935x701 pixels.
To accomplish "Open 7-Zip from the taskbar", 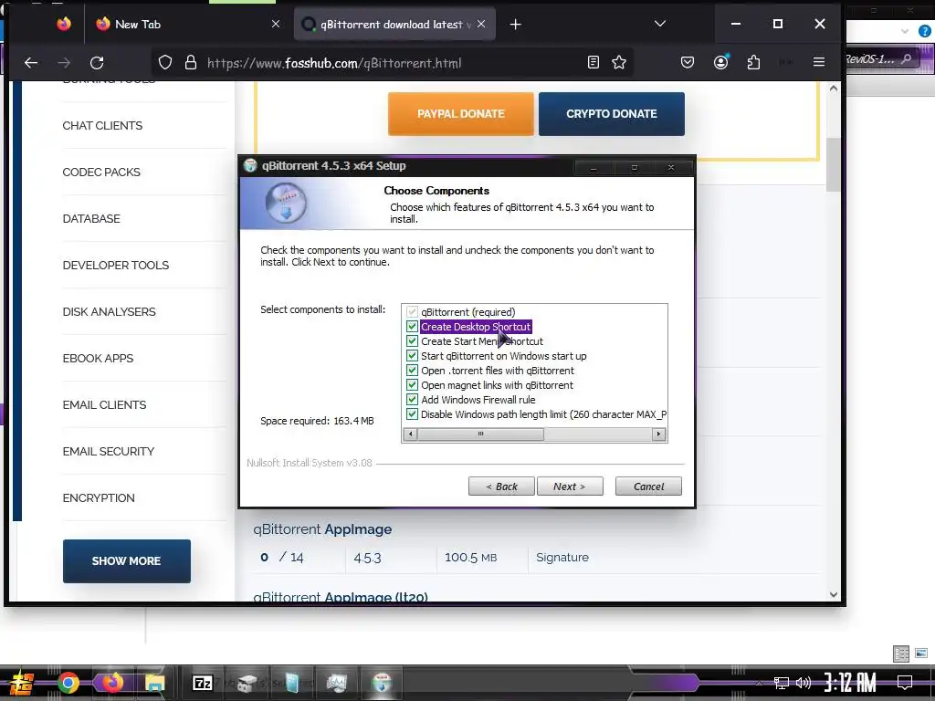I will (x=203, y=683).
